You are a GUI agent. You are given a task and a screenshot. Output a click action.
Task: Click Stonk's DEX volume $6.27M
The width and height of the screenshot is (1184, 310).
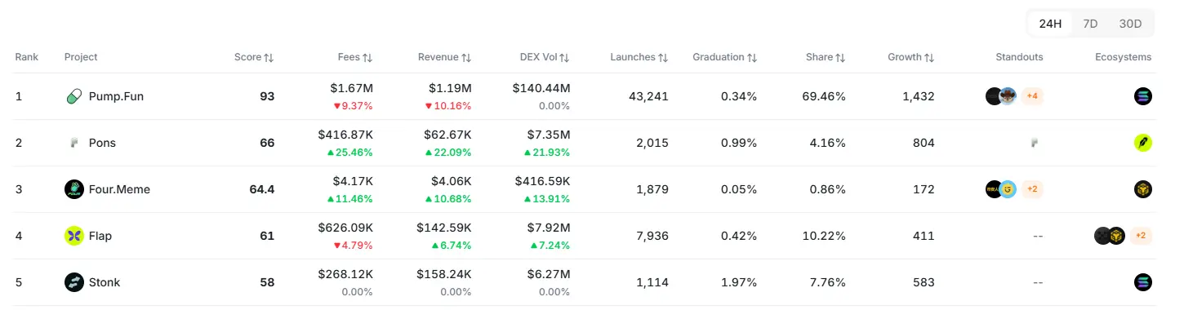(x=548, y=273)
